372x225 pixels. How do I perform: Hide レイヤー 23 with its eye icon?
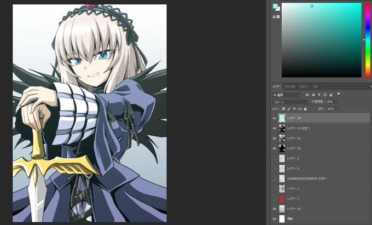click(275, 209)
